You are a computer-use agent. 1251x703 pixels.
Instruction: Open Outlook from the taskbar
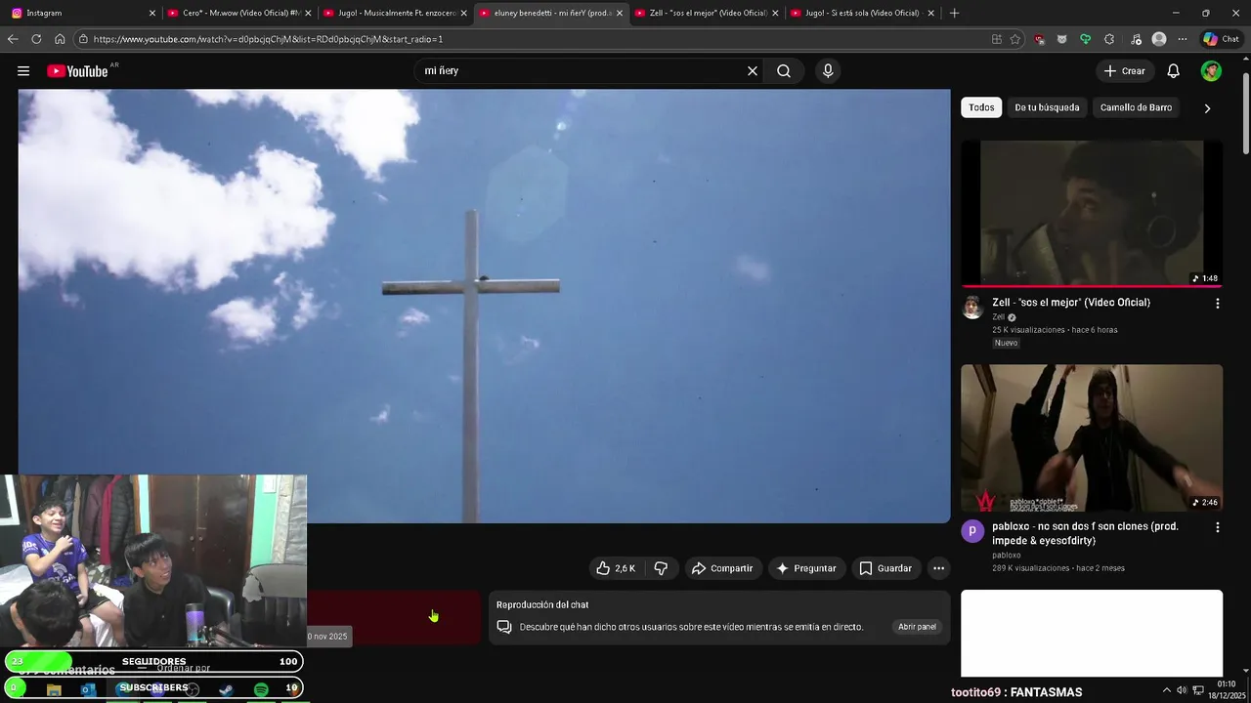click(88, 689)
